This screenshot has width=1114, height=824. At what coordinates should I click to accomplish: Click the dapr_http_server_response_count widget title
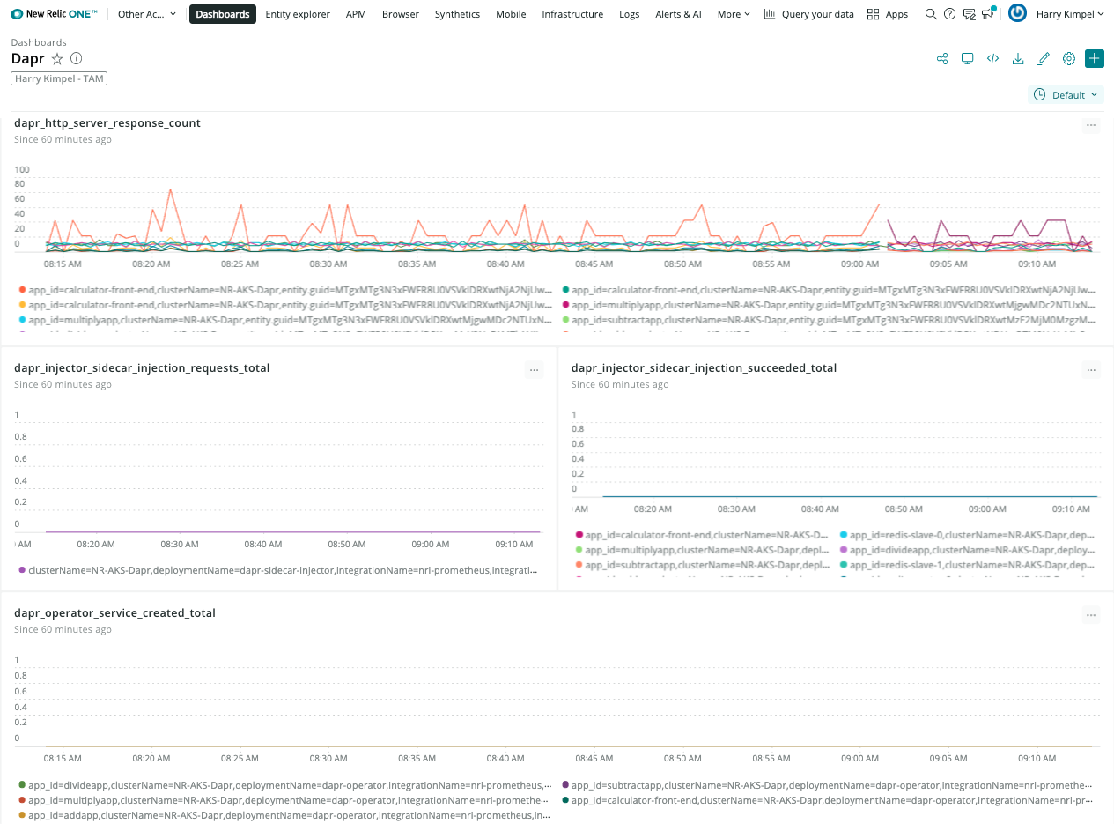coord(107,123)
